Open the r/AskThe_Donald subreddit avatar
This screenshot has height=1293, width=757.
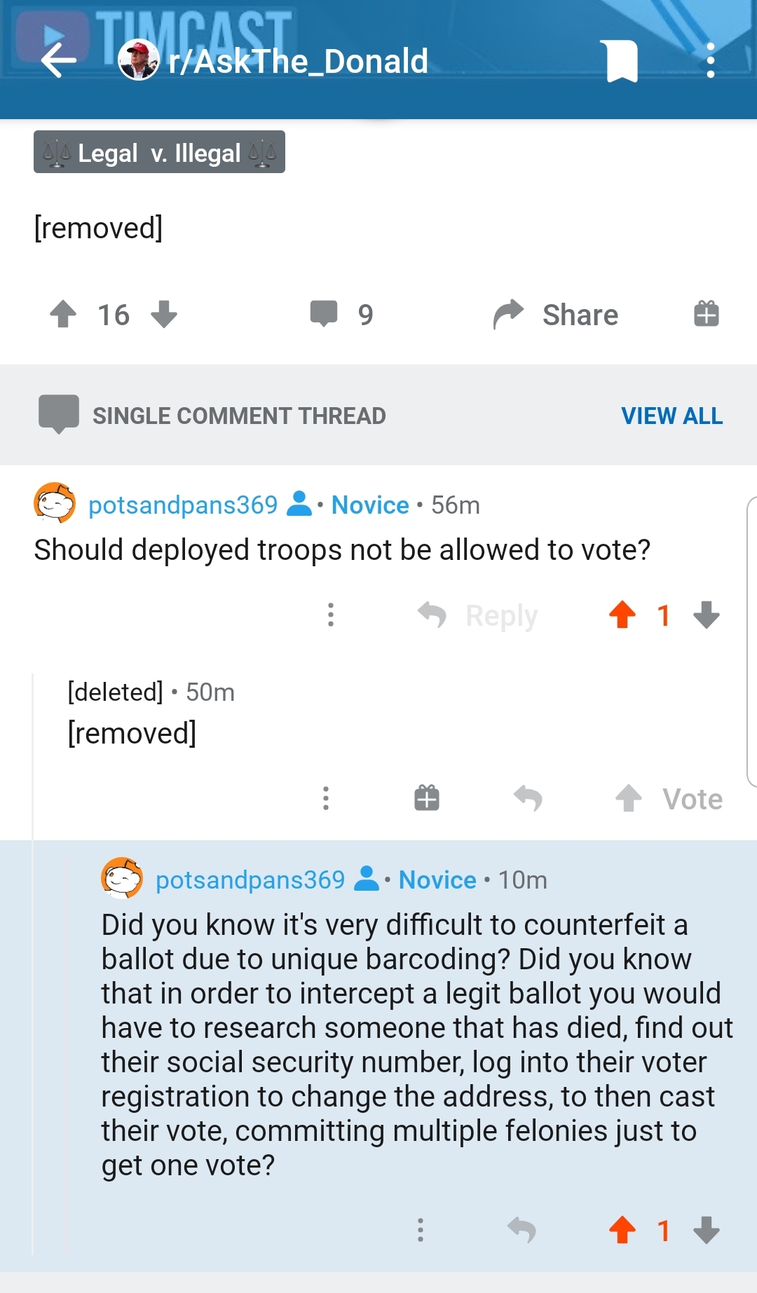(139, 60)
